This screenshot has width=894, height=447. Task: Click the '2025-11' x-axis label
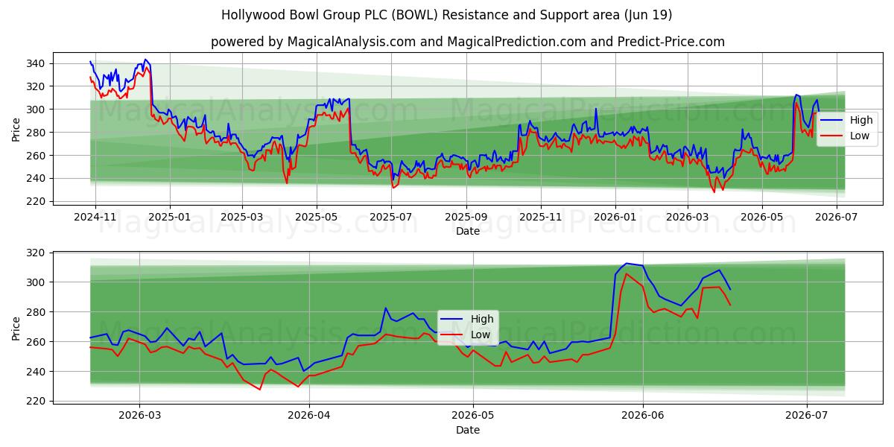541,218
